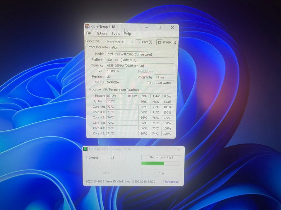The height and width of the screenshot is (210, 281).
Task: Click the disabled Start button in FurMark
Action: 106,173
